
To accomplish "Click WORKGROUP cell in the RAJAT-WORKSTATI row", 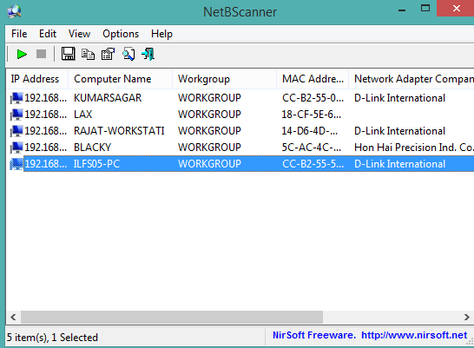I will tap(209, 131).
